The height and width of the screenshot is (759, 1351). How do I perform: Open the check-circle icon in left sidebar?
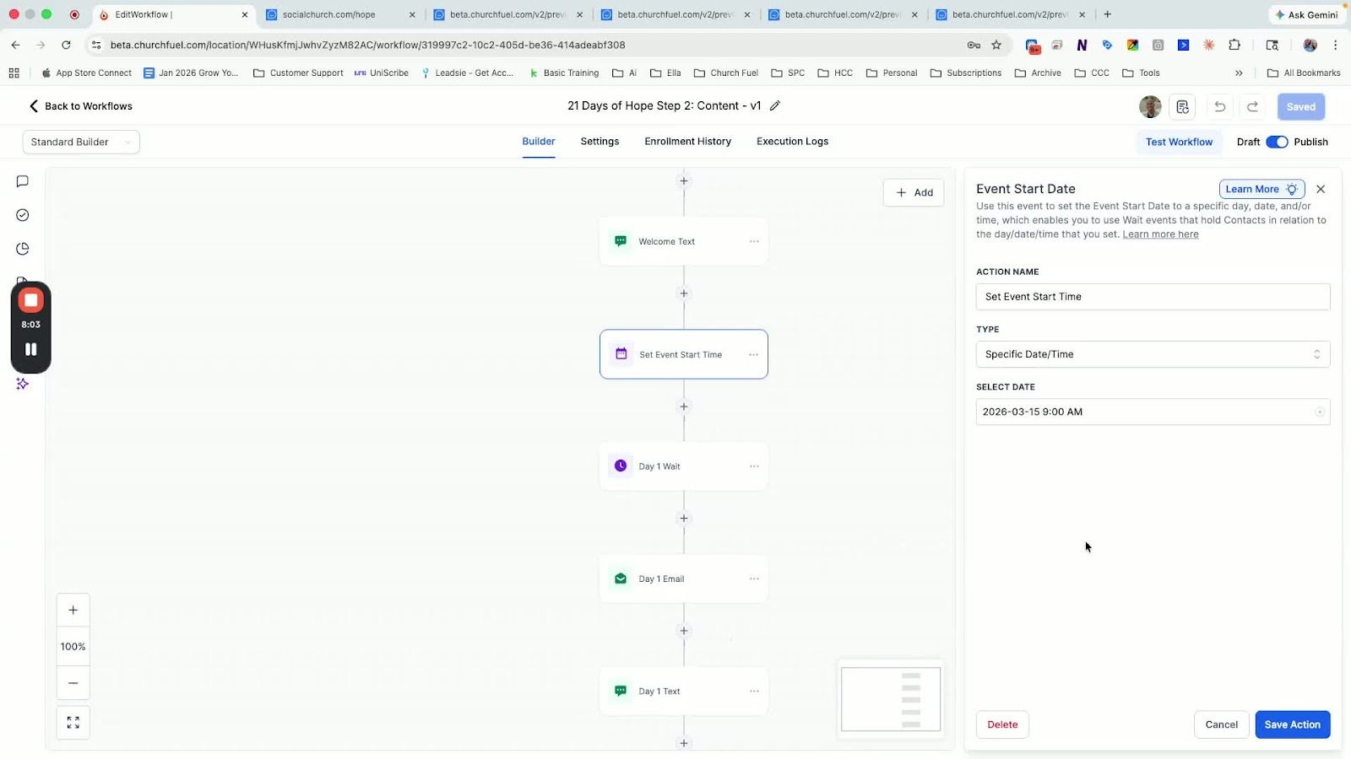(23, 215)
